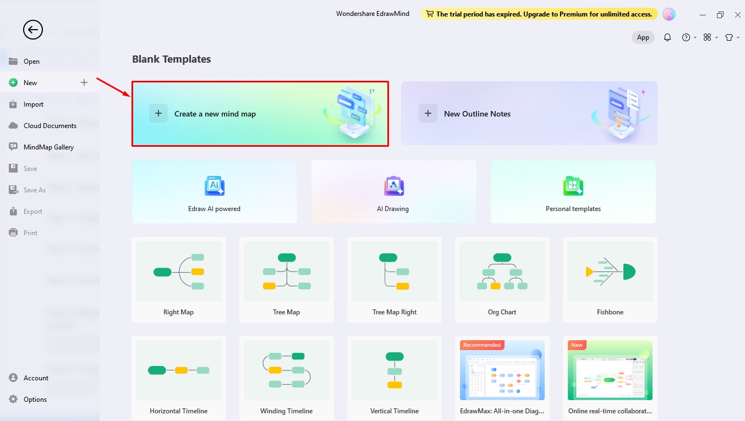Click the Blank Templates heading
The height and width of the screenshot is (421, 745).
172,59
